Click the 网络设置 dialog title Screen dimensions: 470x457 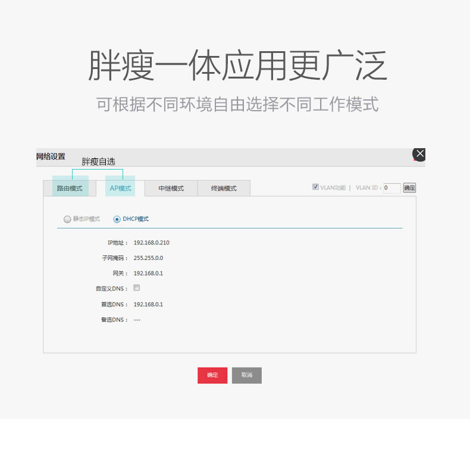(51, 156)
